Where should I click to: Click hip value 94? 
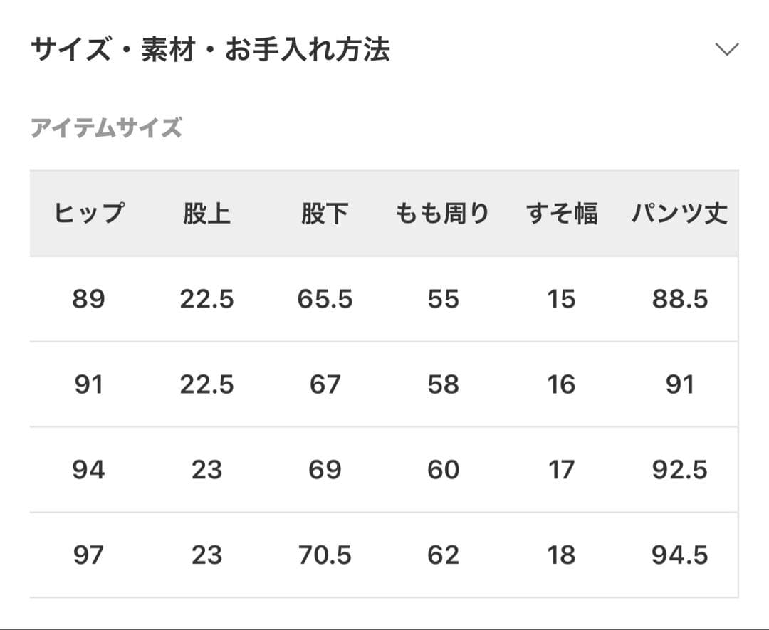click(x=88, y=470)
